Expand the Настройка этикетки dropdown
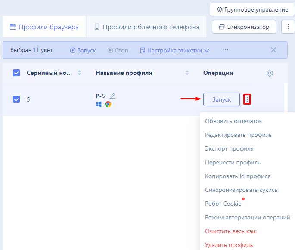The width and height of the screenshot is (295, 250). pyautogui.click(x=174, y=50)
